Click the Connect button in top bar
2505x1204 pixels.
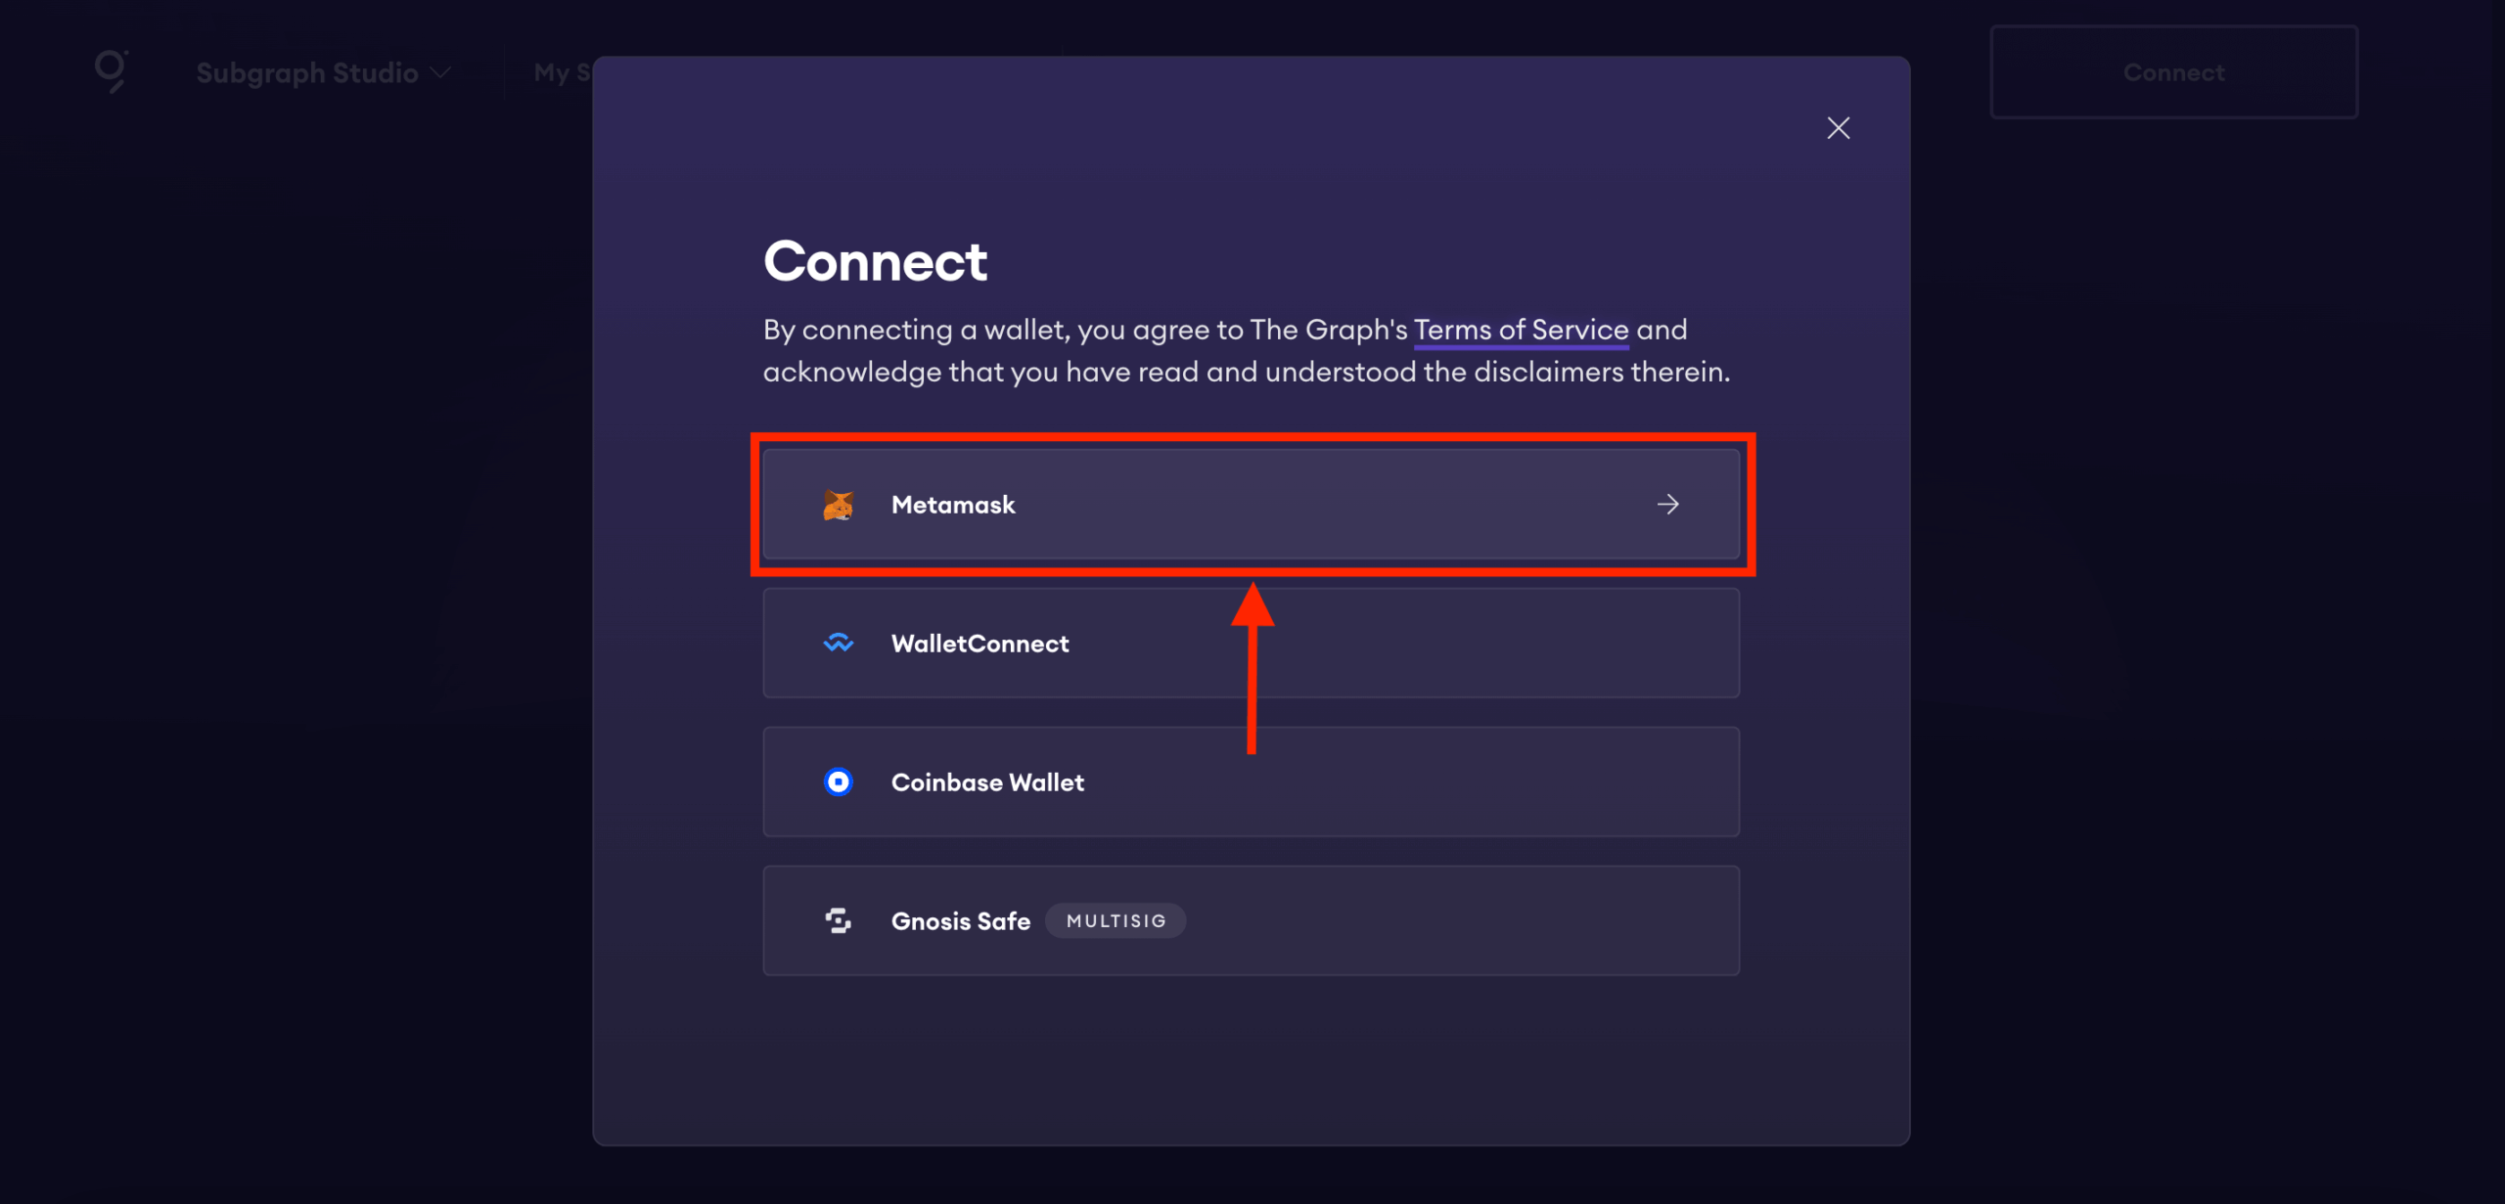[x=2174, y=72]
